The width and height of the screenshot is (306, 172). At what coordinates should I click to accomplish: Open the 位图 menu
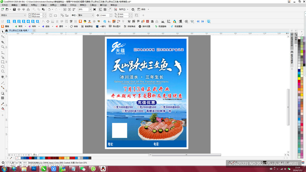pos(63,5)
